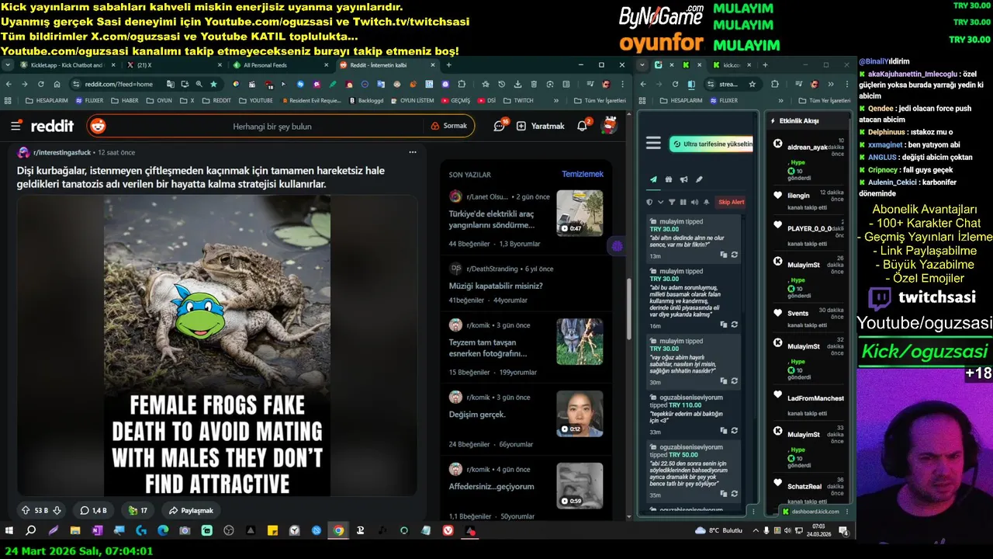Open comments of the frogs post

pyautogui.click(x=93, y=510)
